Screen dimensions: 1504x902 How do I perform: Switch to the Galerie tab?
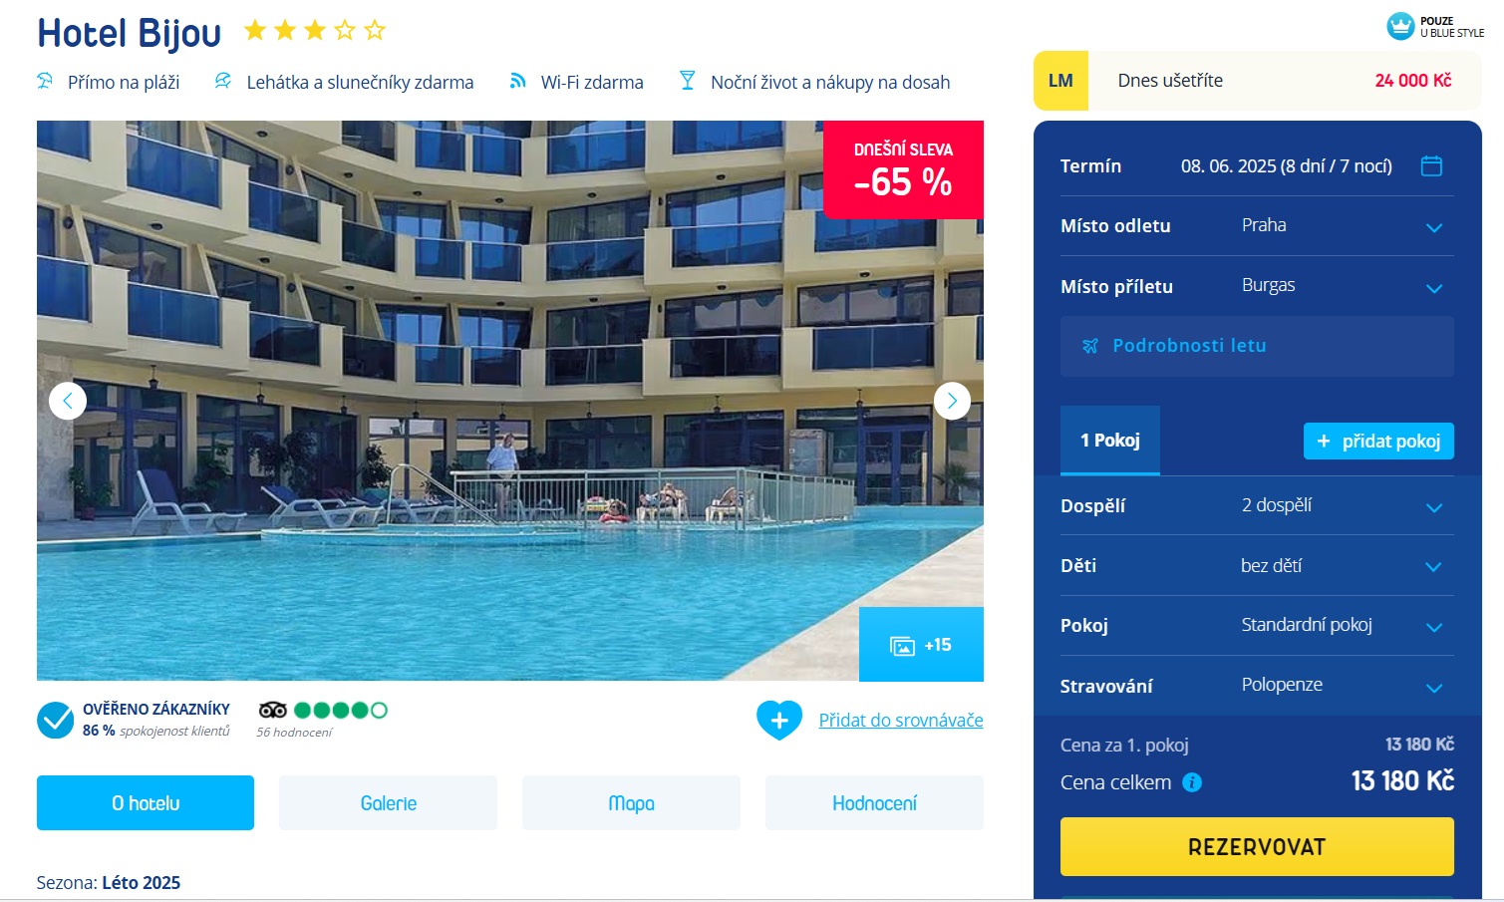coord(388,803)
